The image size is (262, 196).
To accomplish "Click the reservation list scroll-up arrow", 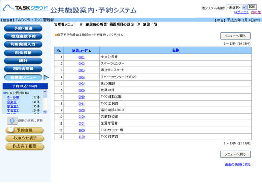I will tap(45, 92).
